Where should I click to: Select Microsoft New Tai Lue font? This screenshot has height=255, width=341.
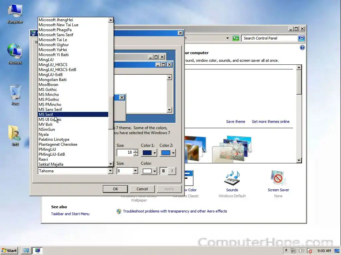[73, 25]
